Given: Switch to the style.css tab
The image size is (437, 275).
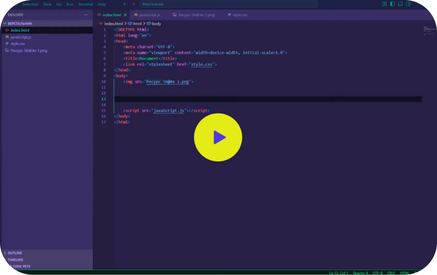Looking at the screenshot, I should point(238,15).
